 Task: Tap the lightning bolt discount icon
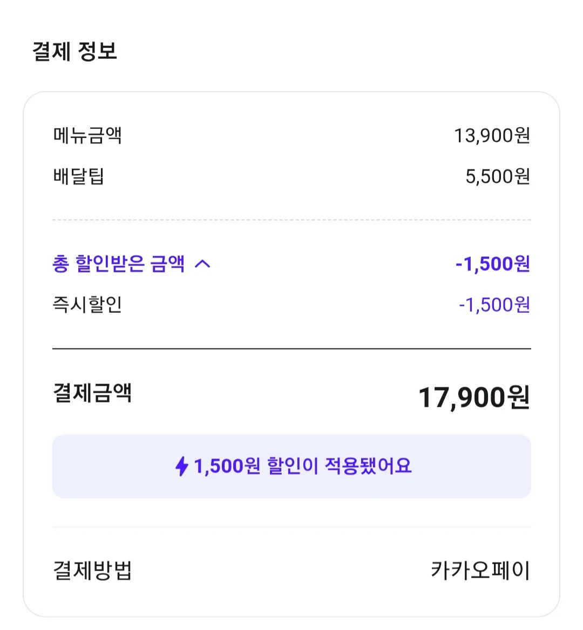(x=182, y=466)
